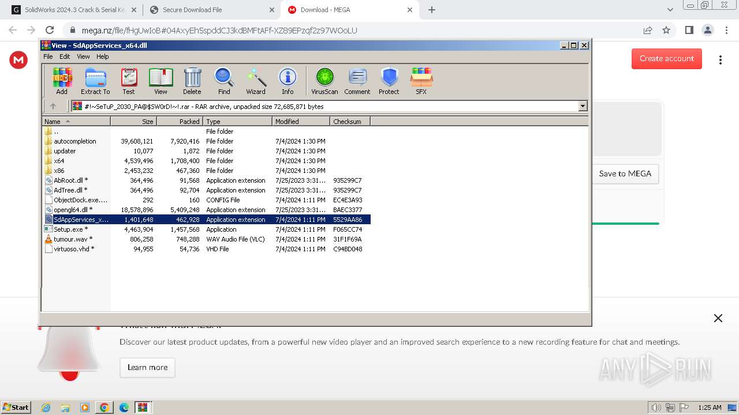
Task: Select the virtuoso.vhd file
Action: tap(206, 249)
